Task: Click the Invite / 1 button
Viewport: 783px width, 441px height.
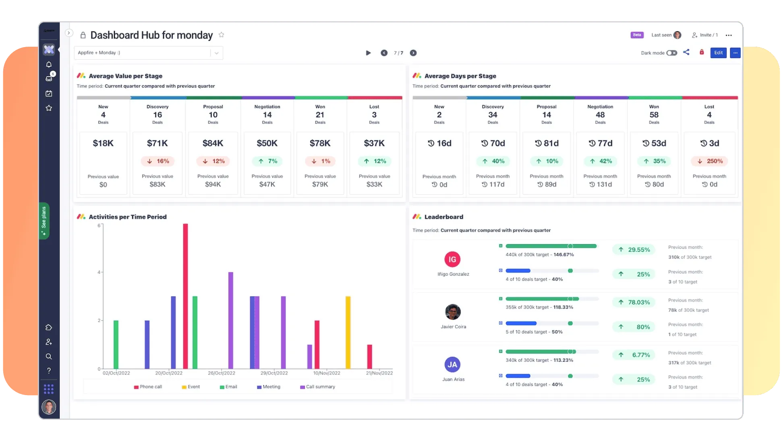Action: [705, 35]
